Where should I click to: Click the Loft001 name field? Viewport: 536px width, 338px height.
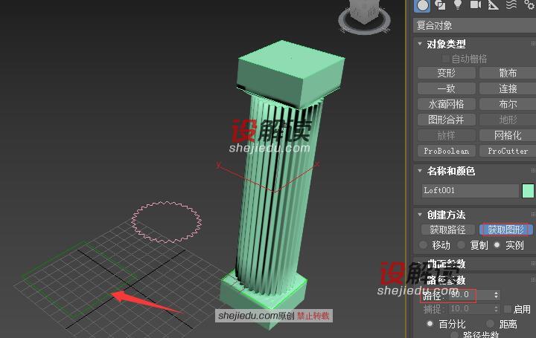click(470, 191)
